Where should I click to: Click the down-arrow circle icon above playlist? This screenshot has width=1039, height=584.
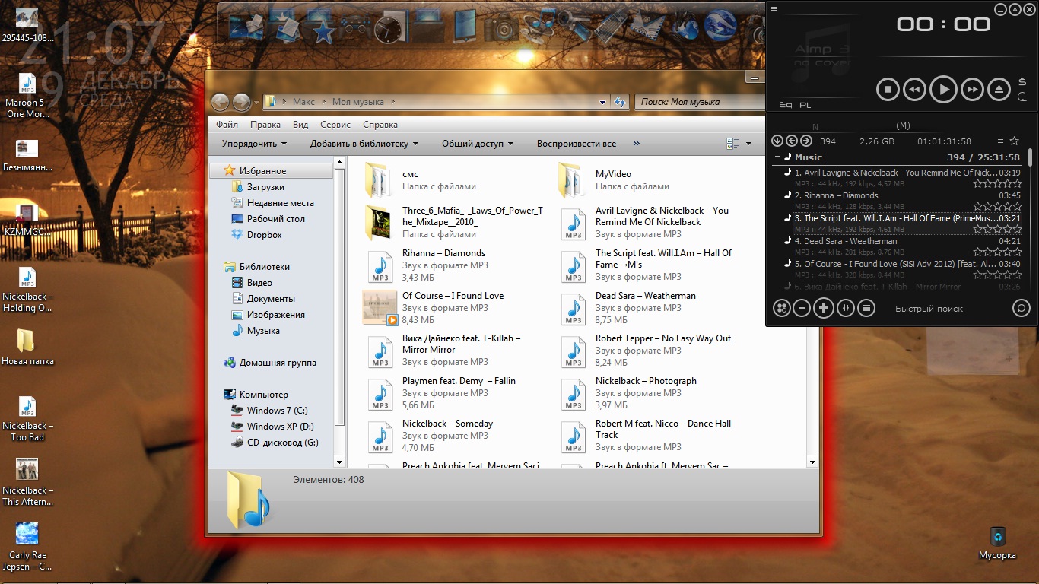777,141
